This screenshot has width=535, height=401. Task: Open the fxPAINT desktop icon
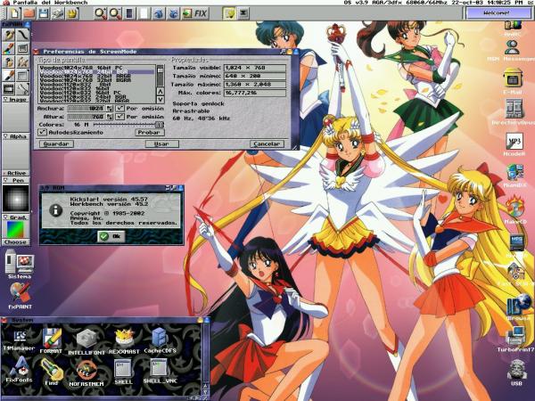(x=20, y=295)
